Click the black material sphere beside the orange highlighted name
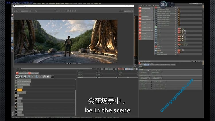 point(16,90)
